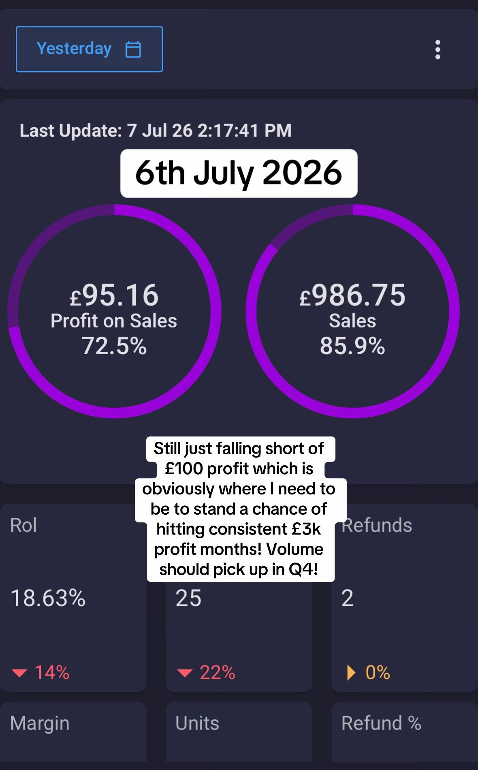Select the card showing value 25
The height and width of the screenshot is (770, 478).
[239, 598]
